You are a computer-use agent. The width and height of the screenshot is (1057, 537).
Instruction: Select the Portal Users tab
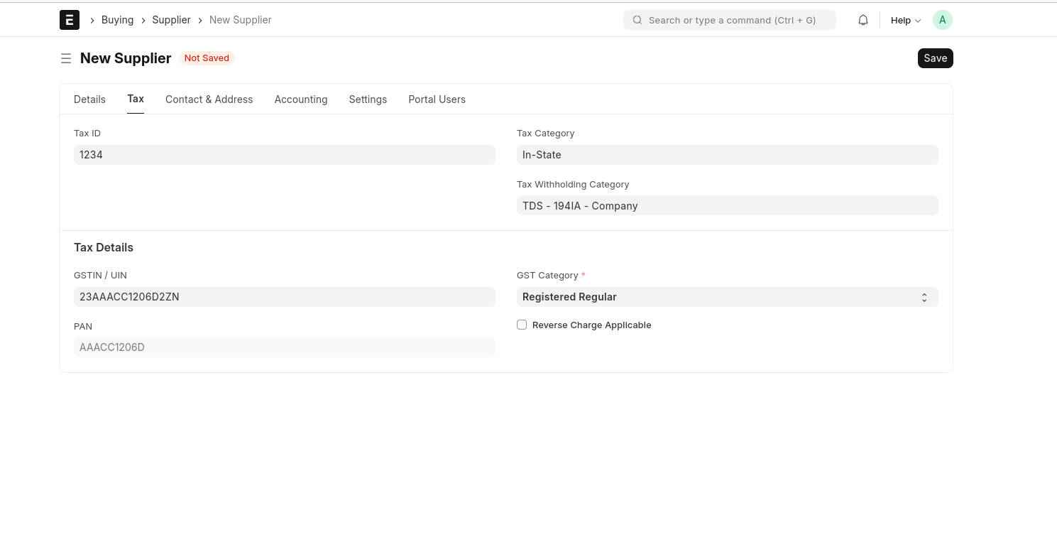tap(437, 99)
